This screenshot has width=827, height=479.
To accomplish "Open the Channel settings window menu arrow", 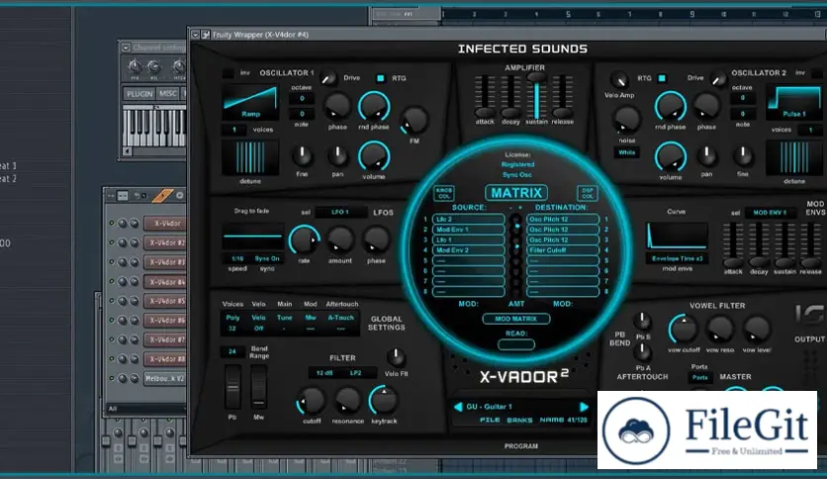I will [126, 48].
